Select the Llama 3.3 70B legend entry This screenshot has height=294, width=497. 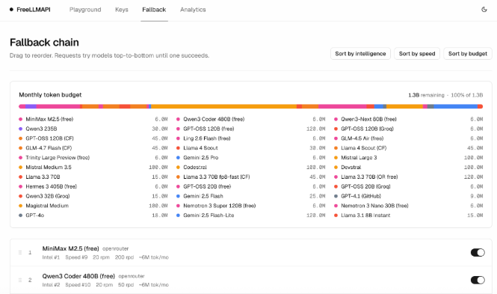(93, 177)
